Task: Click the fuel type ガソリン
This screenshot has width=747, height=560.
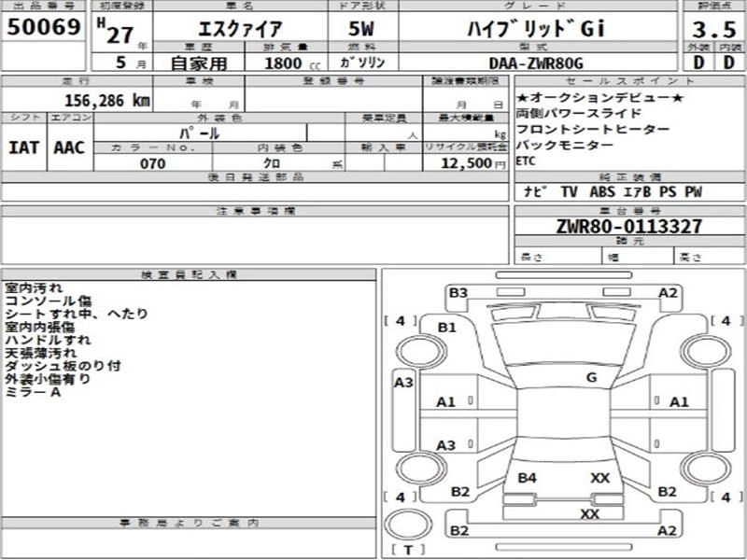Action: click(x=362, y=63)
